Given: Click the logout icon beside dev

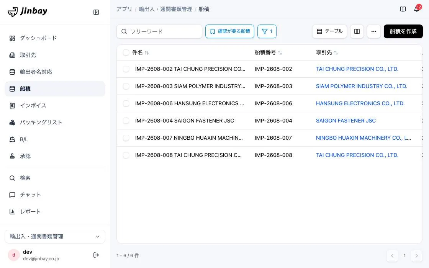Looking at the screenshot, I should click(96, 255).
